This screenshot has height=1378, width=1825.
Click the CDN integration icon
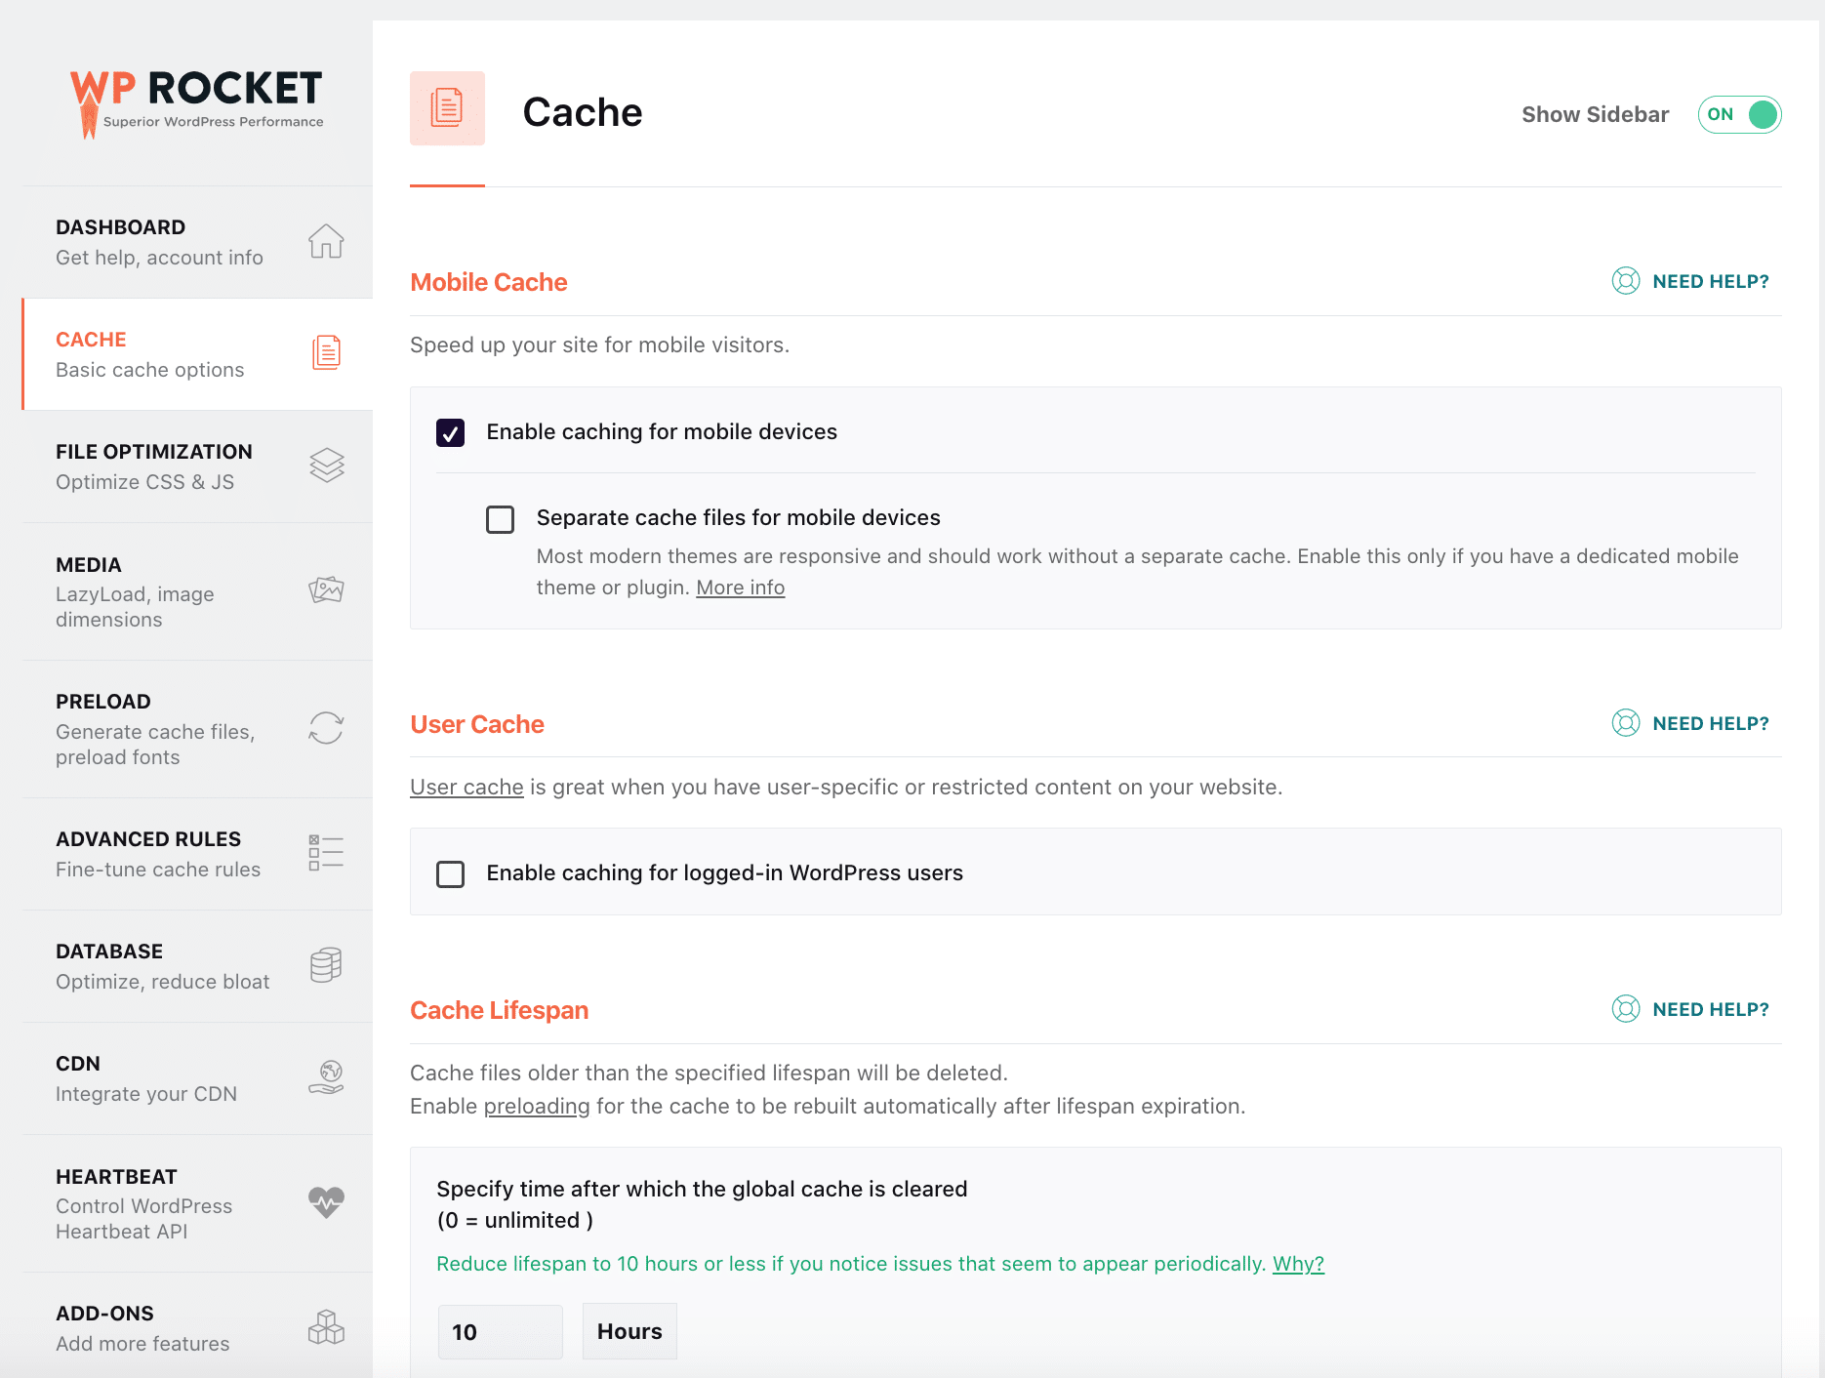(326, 1075)
